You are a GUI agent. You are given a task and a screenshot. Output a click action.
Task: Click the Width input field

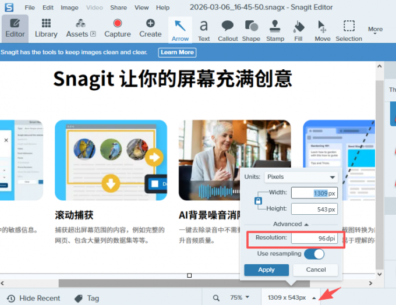click(314, 193)
